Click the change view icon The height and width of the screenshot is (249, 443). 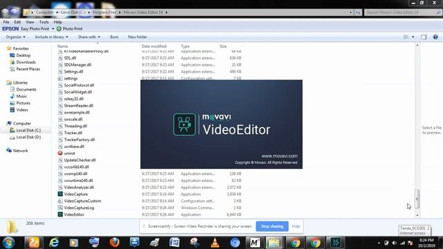406,37
